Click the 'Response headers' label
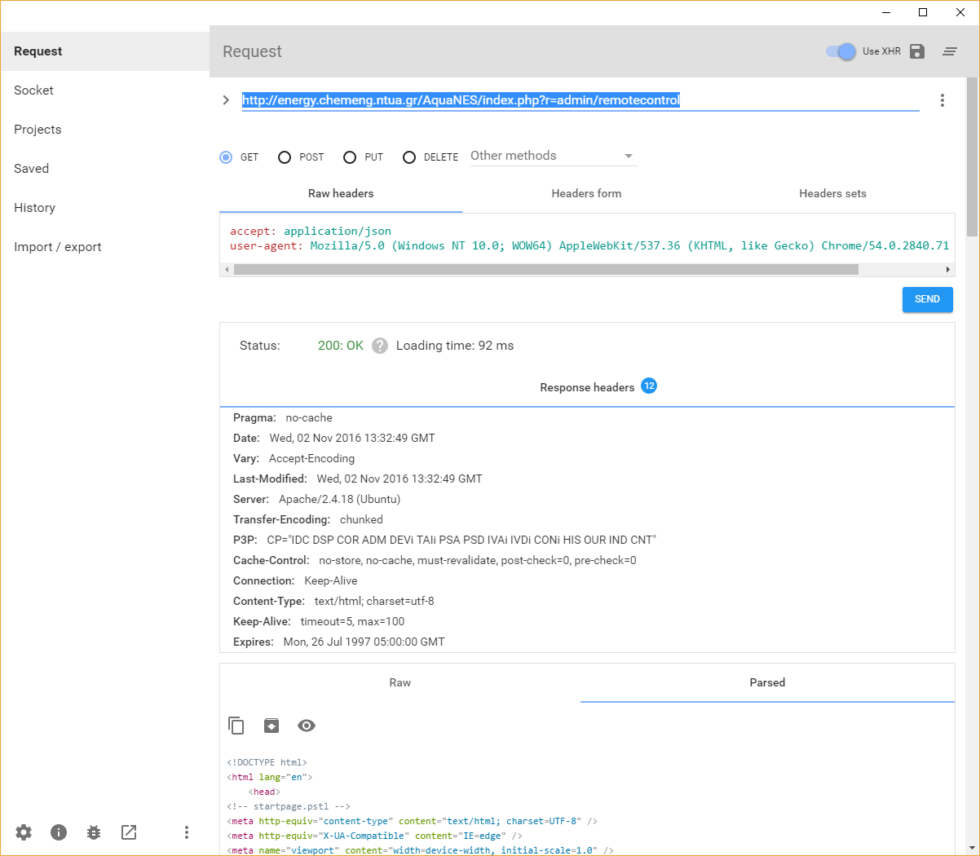 [x=587, y=387]
